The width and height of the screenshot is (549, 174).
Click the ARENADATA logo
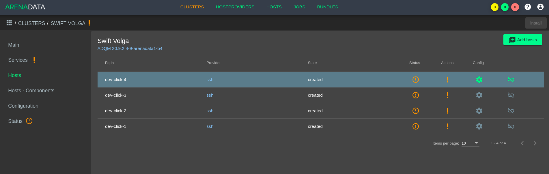(25, 7)
